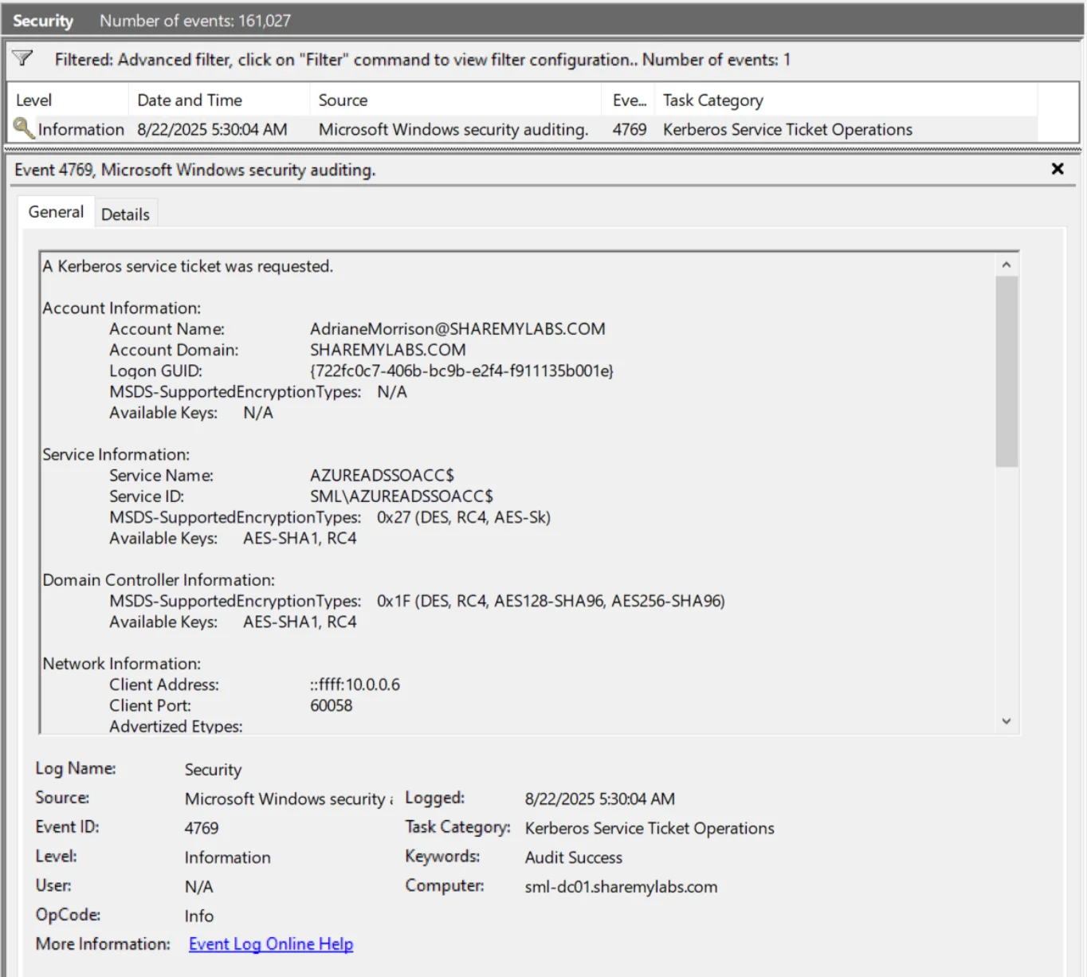The width and height of the screenshot is (1087, 977).
Task: Switch to the Details tab
Action: (125, 214)
